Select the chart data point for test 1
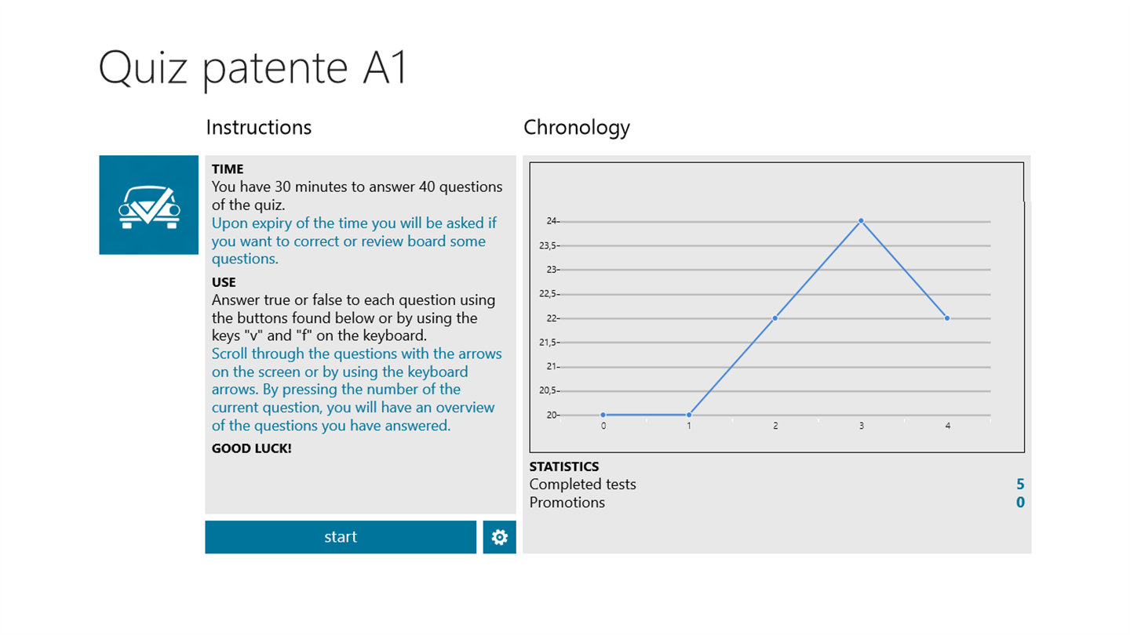 (x=689, y=415)
